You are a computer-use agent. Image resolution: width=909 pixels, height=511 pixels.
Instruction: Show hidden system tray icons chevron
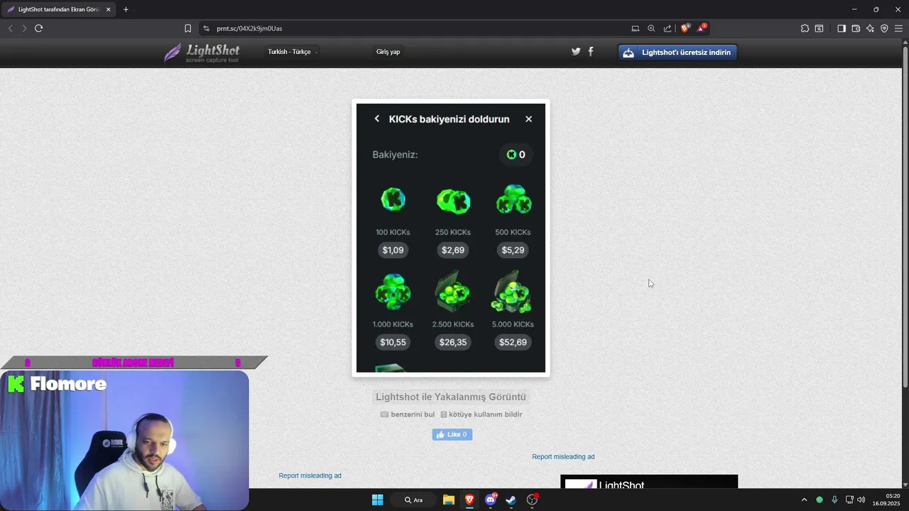point(804,500)
